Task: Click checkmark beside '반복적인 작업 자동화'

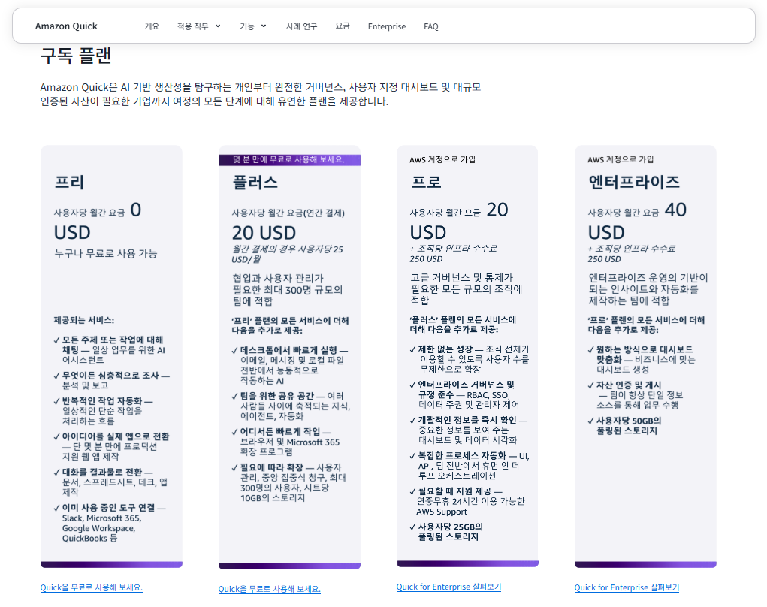Action: click(57, 401)
